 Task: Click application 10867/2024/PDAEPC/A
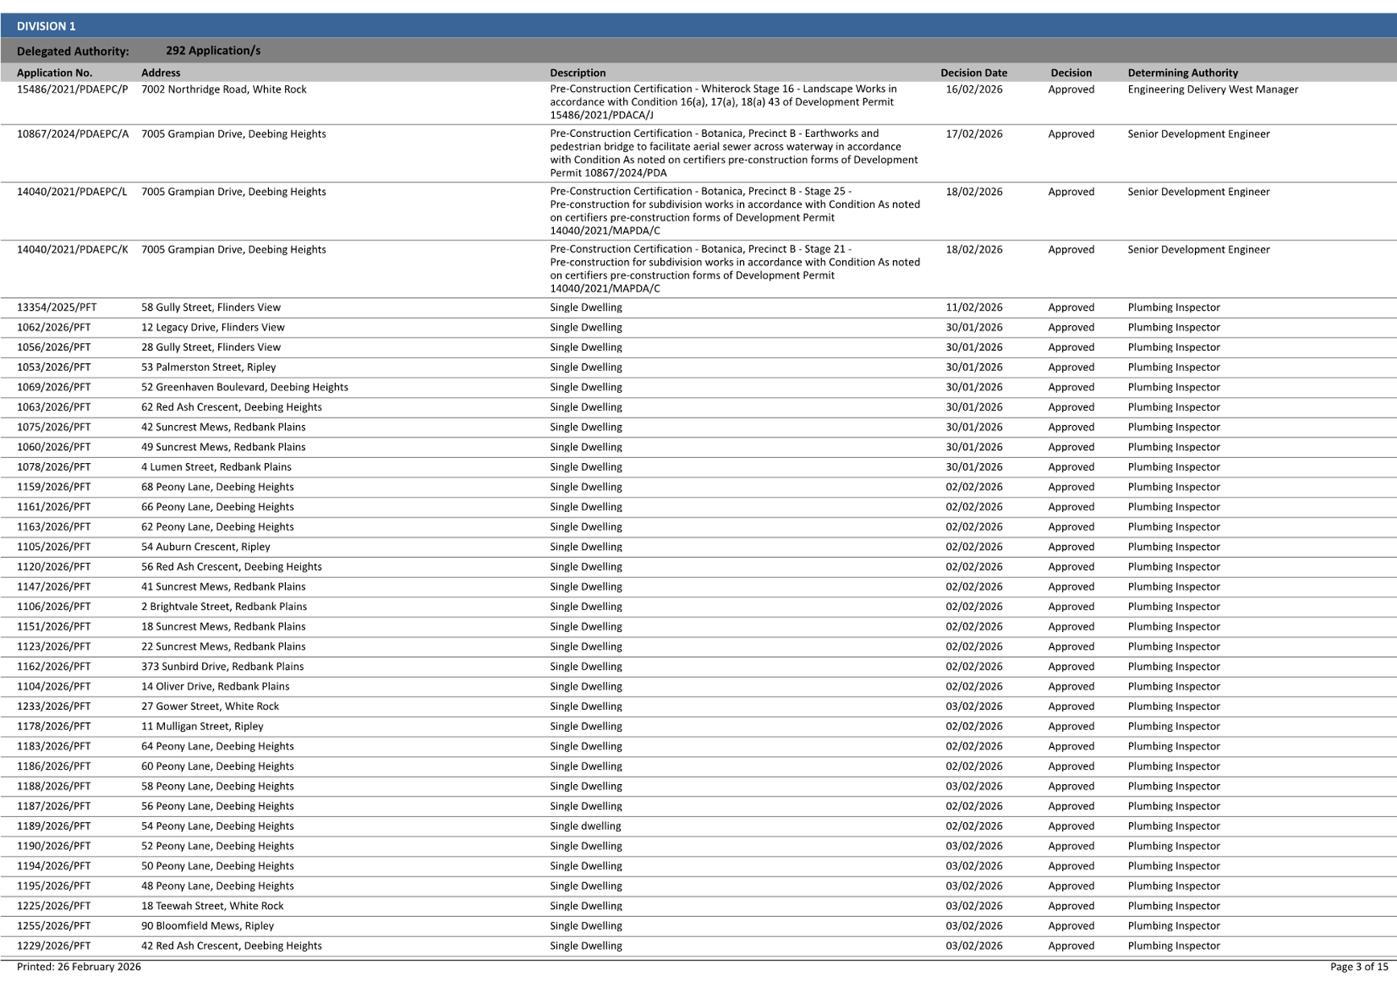tap(72, 134)
